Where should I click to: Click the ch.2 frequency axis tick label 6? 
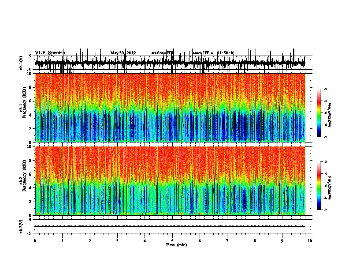[31, 174]
